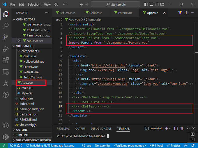The height and width of the screenshot is (148, 198).
Task: Open editor More Actions ellipsis
Action: point(192,13)
